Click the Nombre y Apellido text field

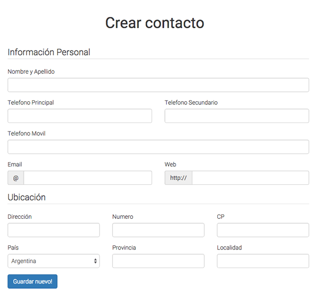(158, 85)
